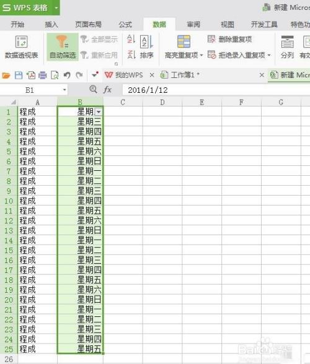Open the 开发工具 ribbon tab
Screen dimensions: 310x364
[264, 24]
